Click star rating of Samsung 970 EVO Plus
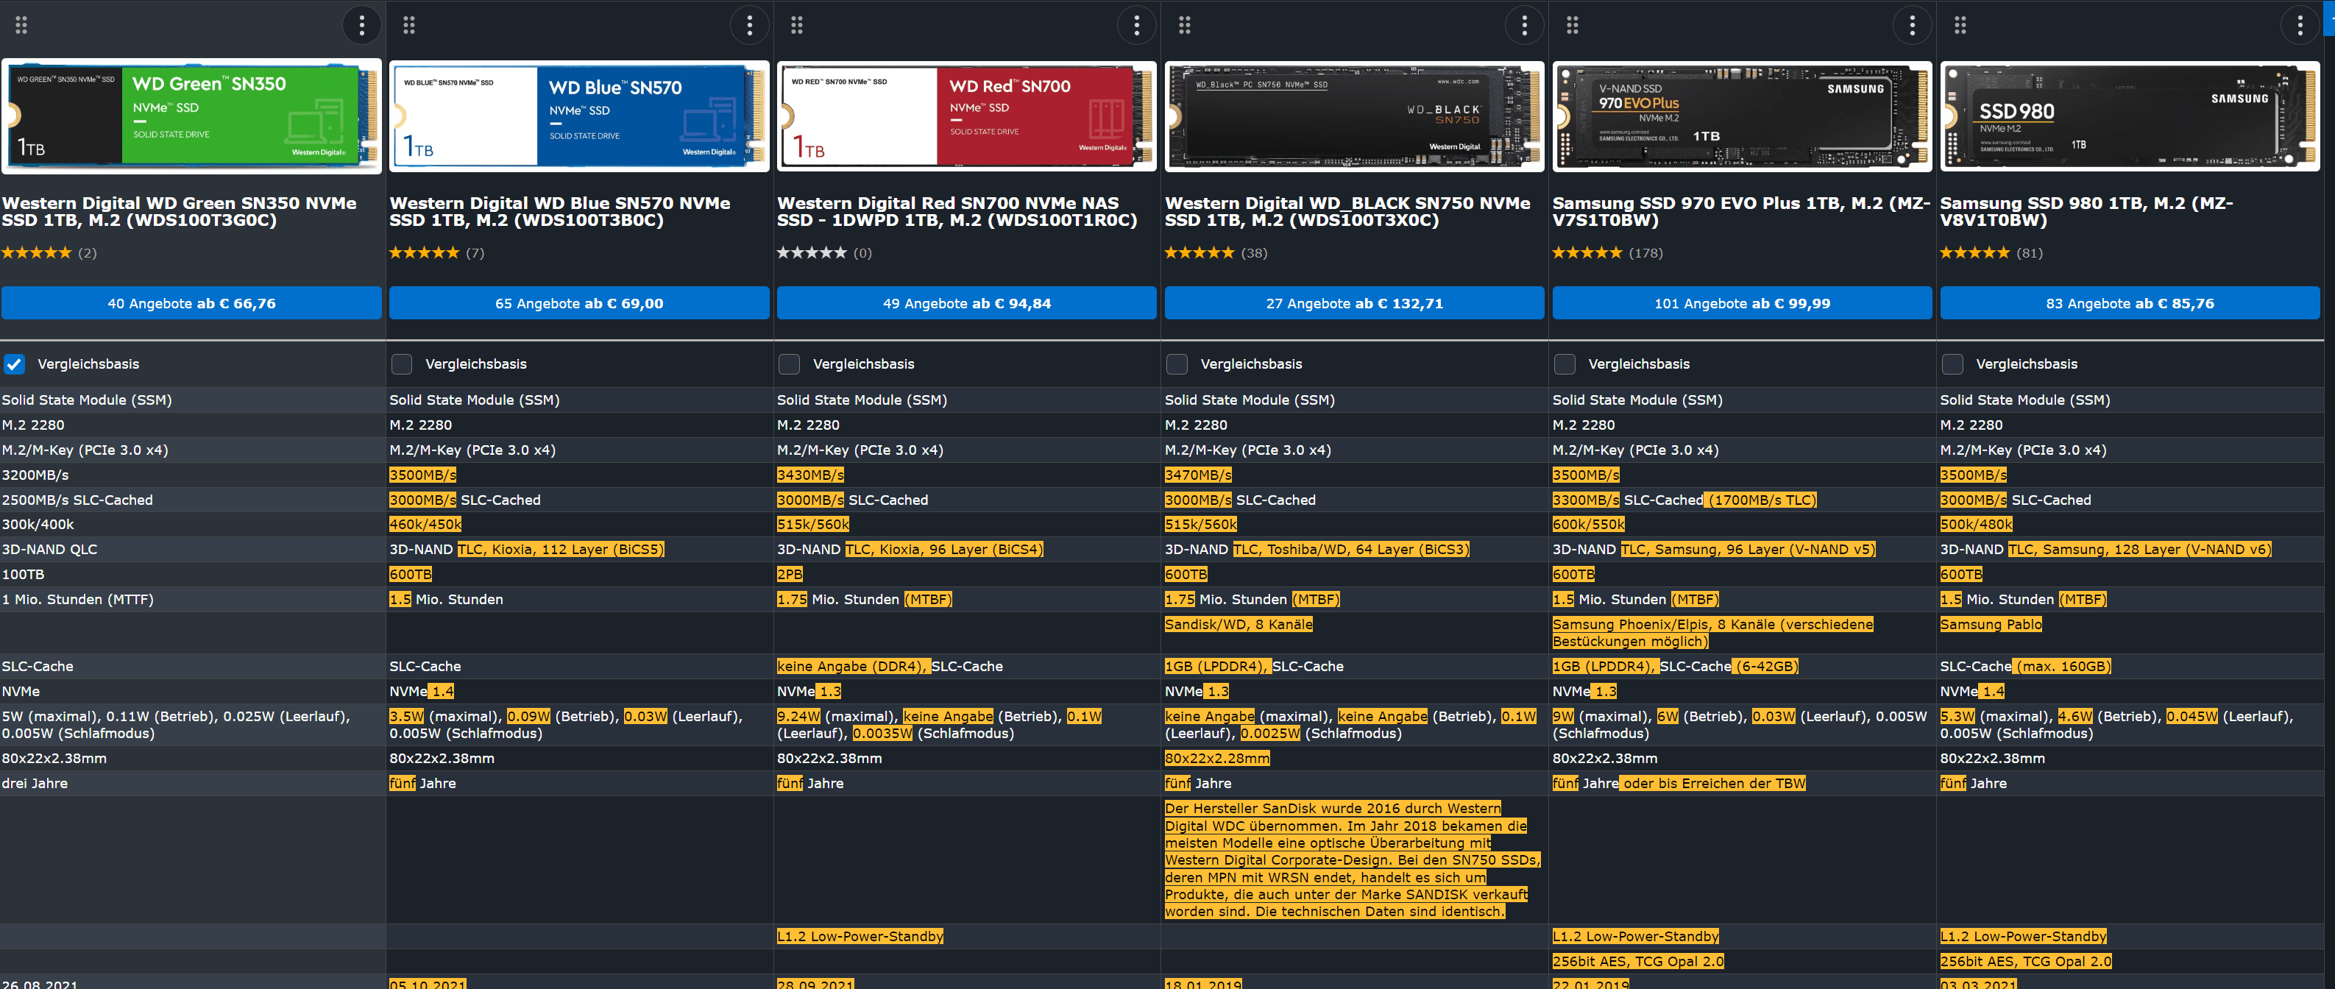This screenshot has height=989, width=2335. tap(1588, 253)
